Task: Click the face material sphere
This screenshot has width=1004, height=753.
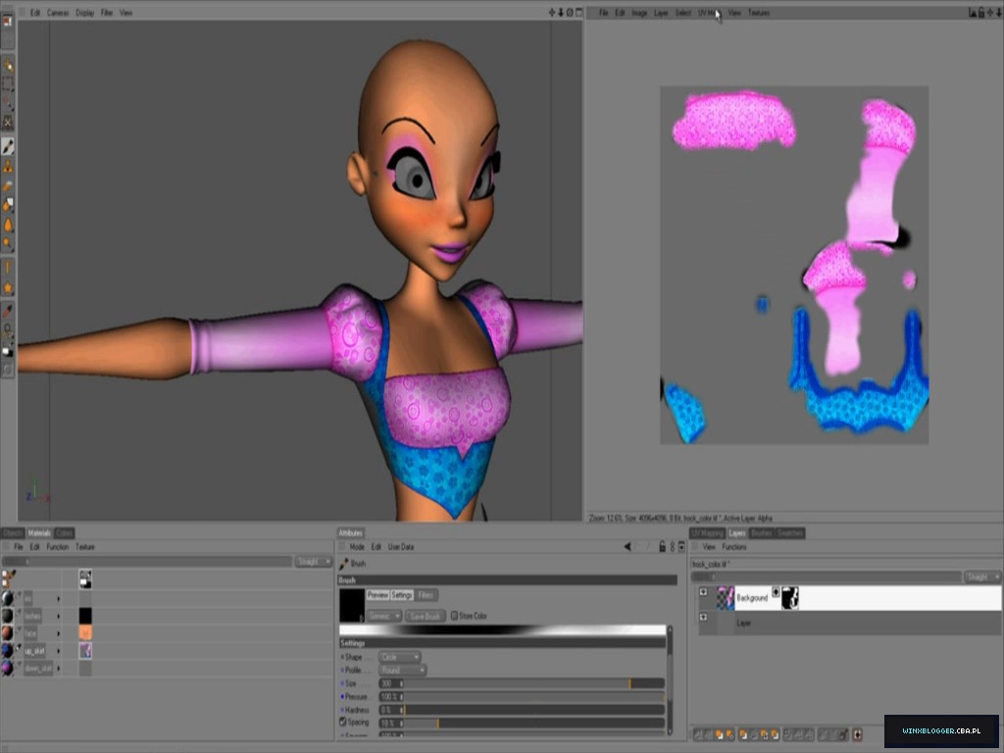Action: click(x=7, y=632)
